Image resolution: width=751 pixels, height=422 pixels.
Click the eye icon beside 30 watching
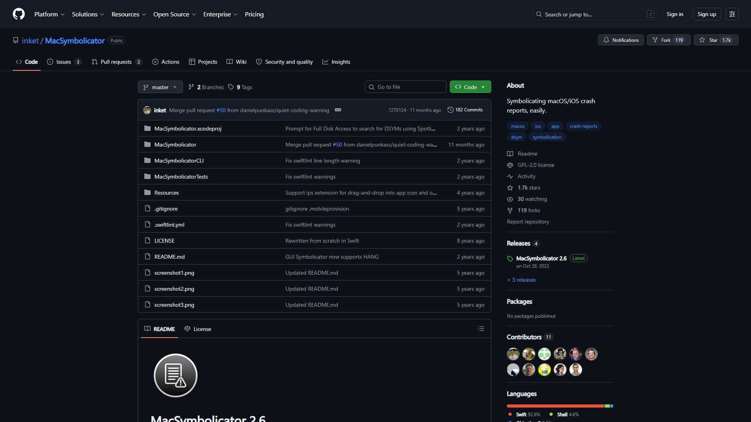[x=510, y=199]
